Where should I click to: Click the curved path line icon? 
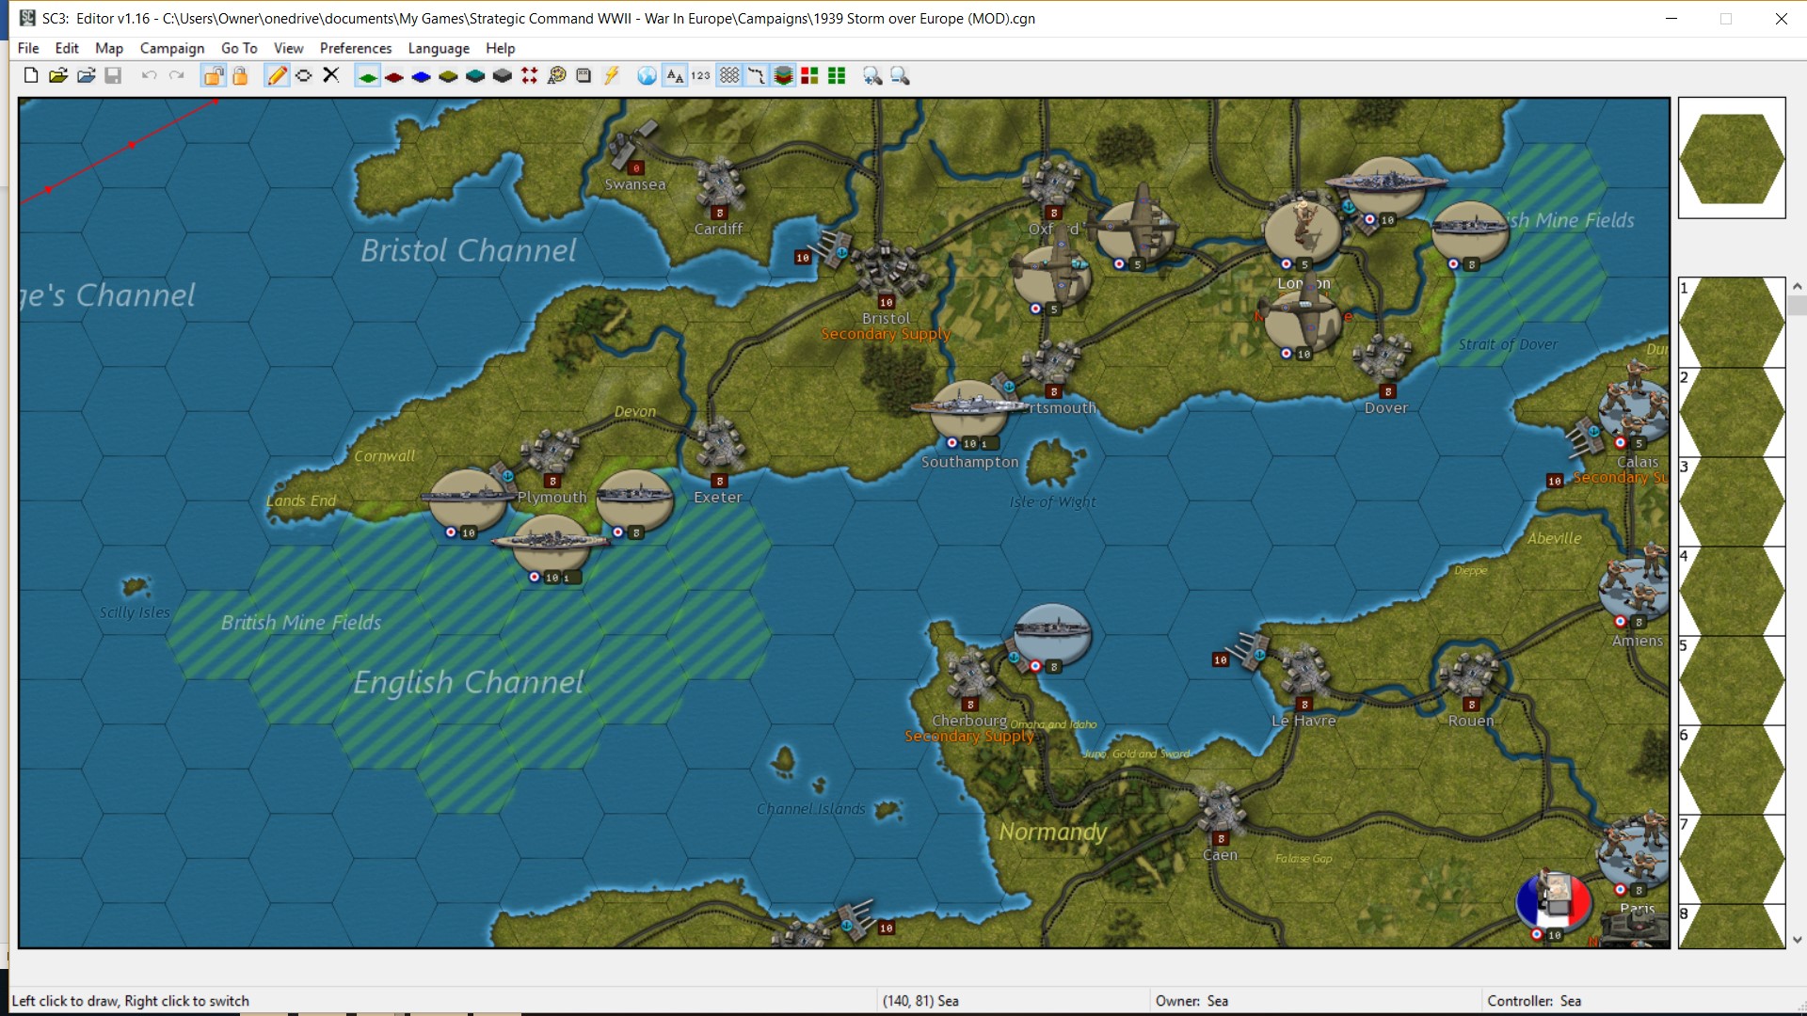click(x=756, y=76)
